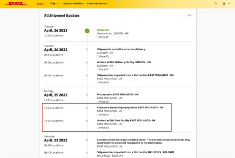Click triangle marker for Arrived at Sort Facility

click(x=87, y=121)
